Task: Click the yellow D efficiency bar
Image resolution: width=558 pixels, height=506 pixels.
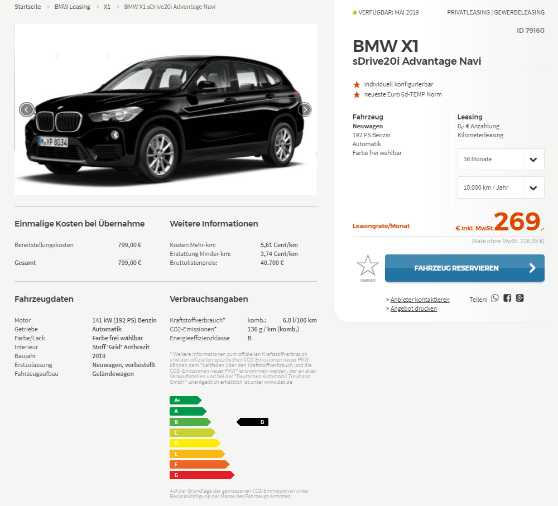Action: [x=195, y=444]
